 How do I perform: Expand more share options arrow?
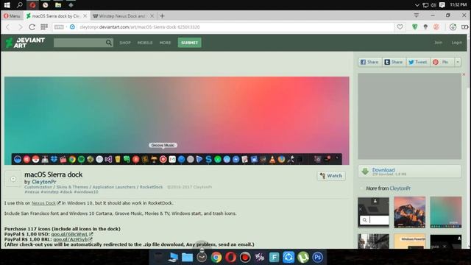pos(458,62)
